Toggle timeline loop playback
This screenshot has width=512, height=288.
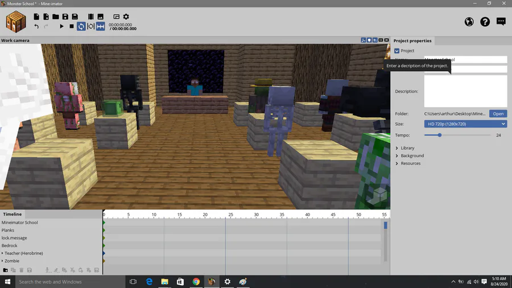coord(81,26)
